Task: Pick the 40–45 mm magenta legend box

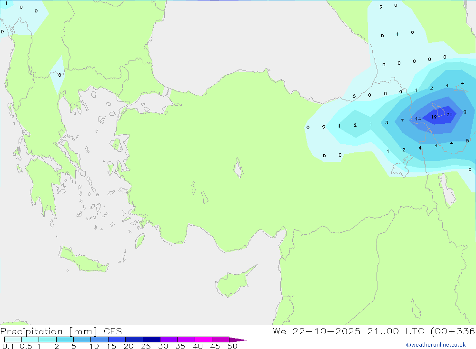Action: point(203,339)
